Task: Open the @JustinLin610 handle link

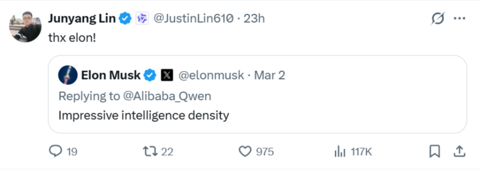Action: click(x=193, y=19)
